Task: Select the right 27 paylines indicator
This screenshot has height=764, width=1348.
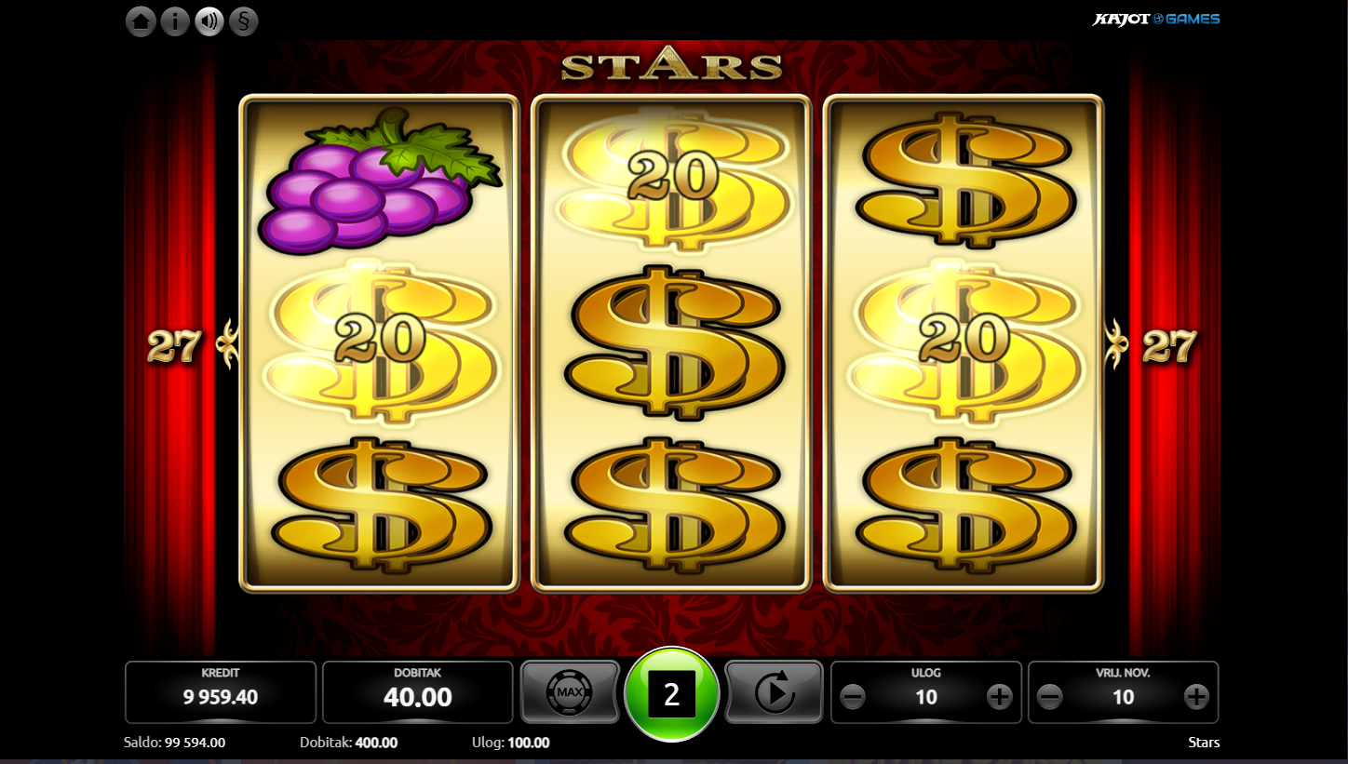Action: click(x=1169, y=346)
